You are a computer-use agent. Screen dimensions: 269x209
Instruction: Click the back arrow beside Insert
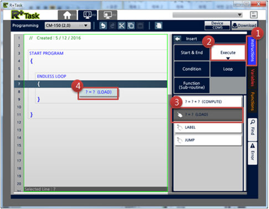pyautogui.click(x=178, y=39)
